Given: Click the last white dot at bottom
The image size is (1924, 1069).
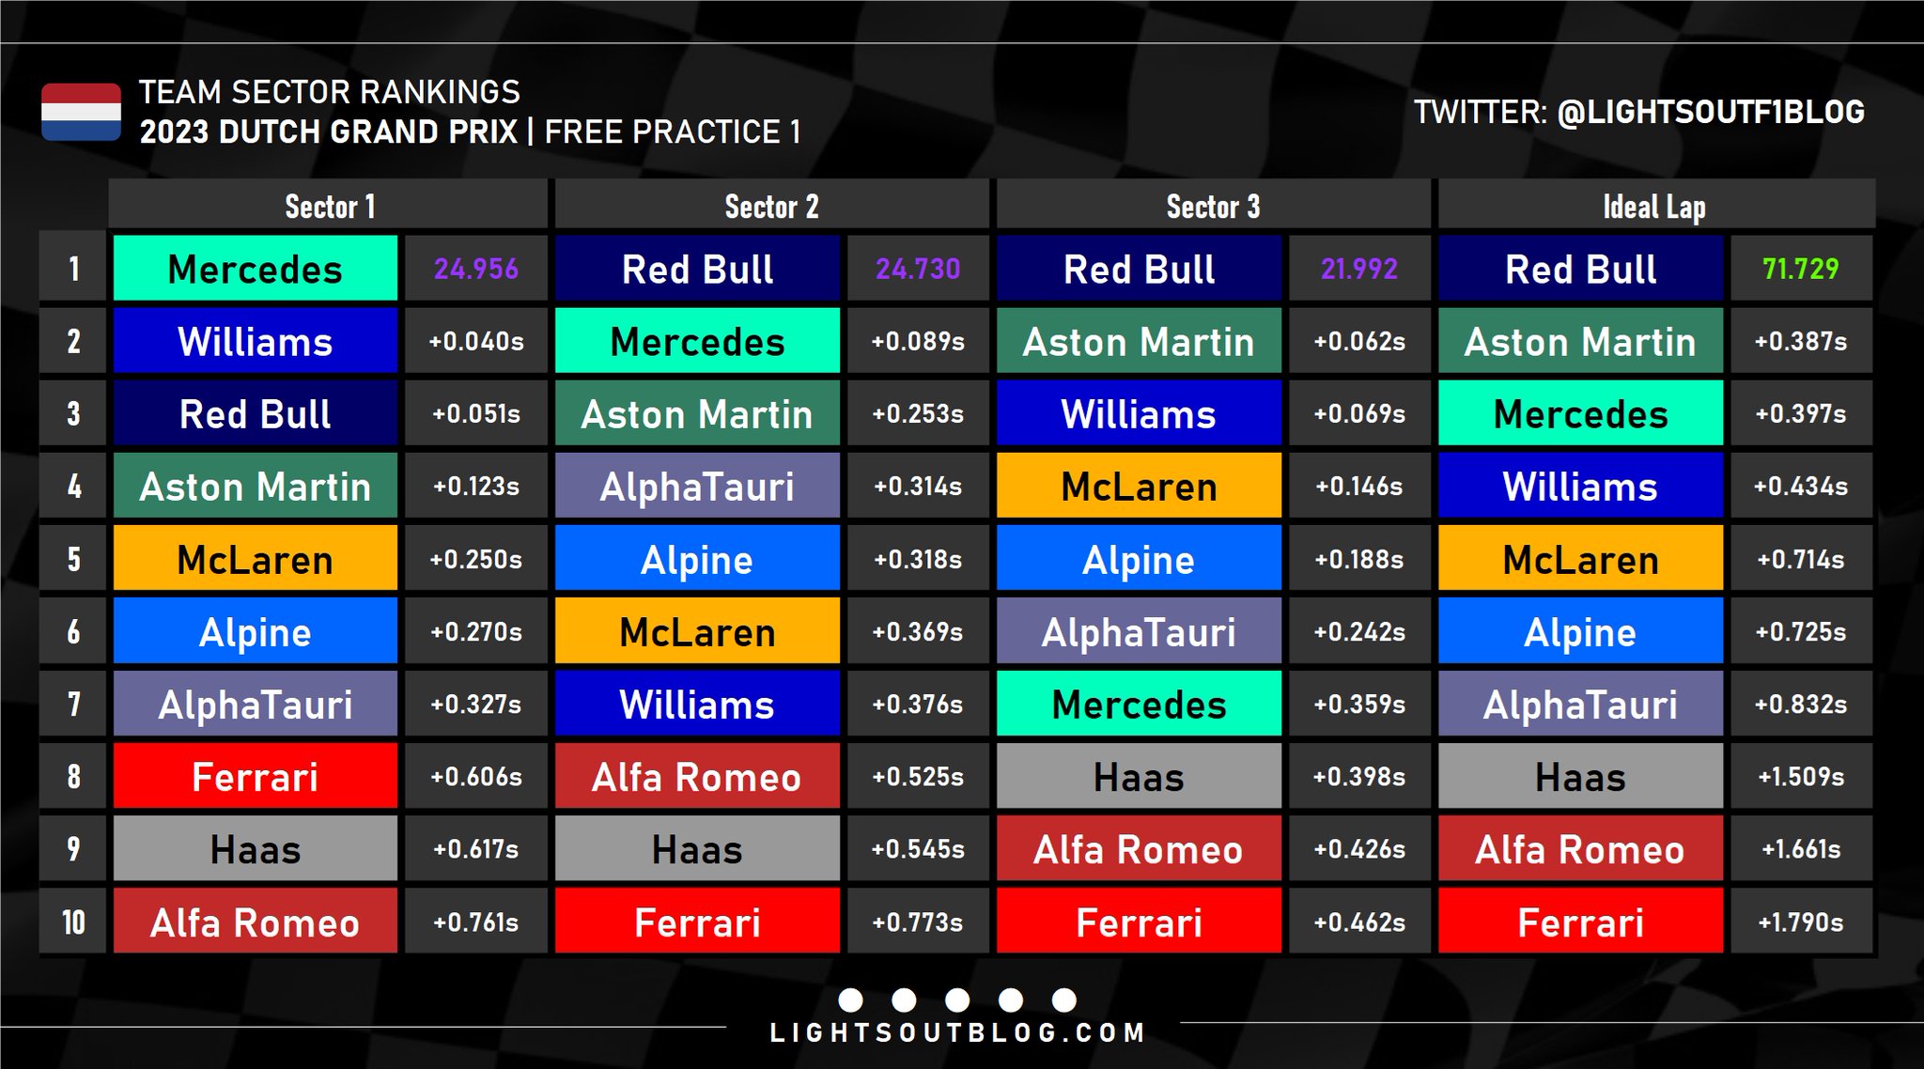Looking at the screenshot, I should click(x=1064, y=999).
